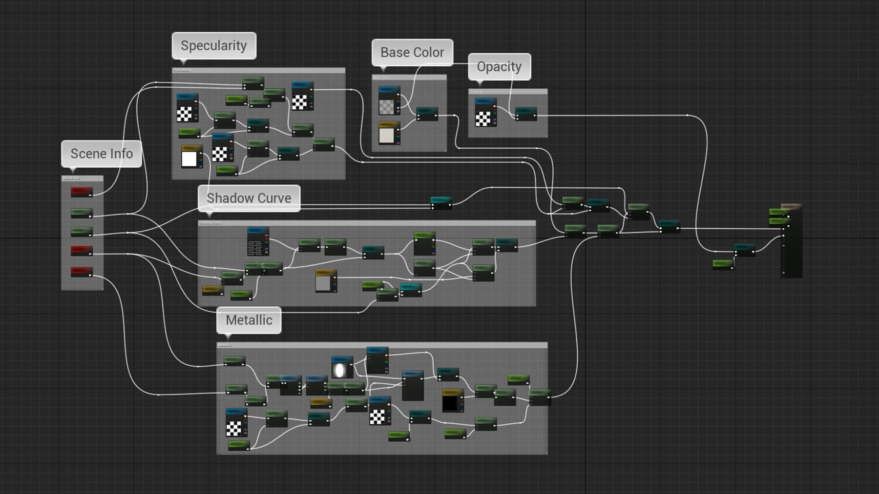The width and height of the screenshot is (879, 494).
Task: Click the teal node at Shadow Curve's right edge
Action: pyautogui.click(x=507, y=245)
